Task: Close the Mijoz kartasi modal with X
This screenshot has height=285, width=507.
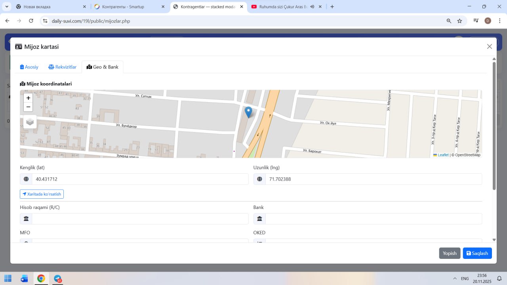Action: [489, 47]
